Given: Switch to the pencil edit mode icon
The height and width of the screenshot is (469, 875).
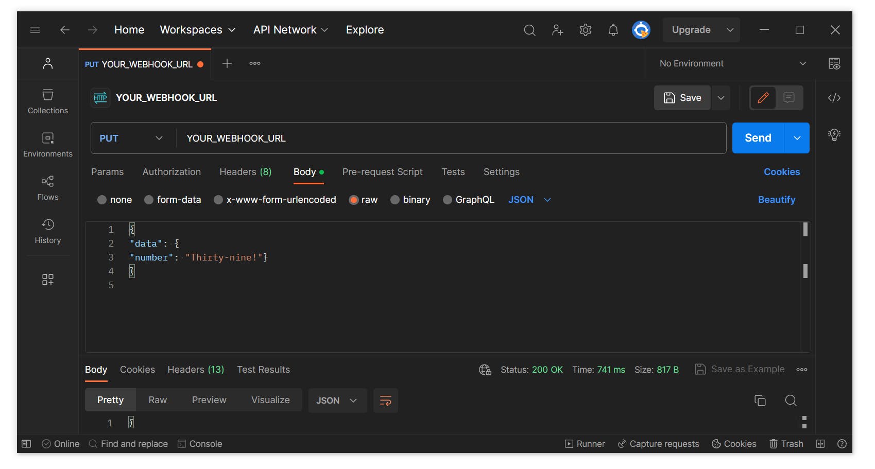Looking at the screenshot, I should coord(763,98).
